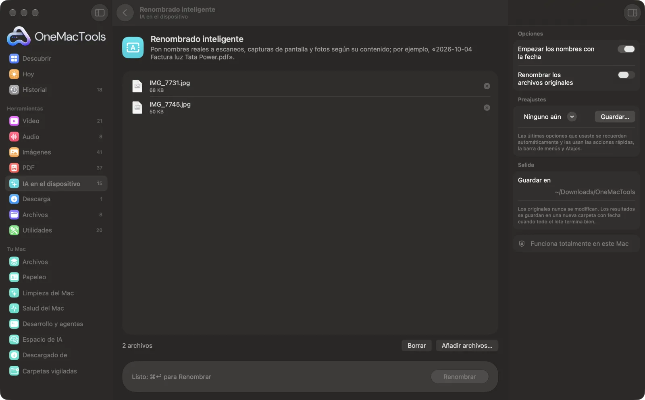
Task: Click the Espacio de IA icon
Action: (14, 340)
